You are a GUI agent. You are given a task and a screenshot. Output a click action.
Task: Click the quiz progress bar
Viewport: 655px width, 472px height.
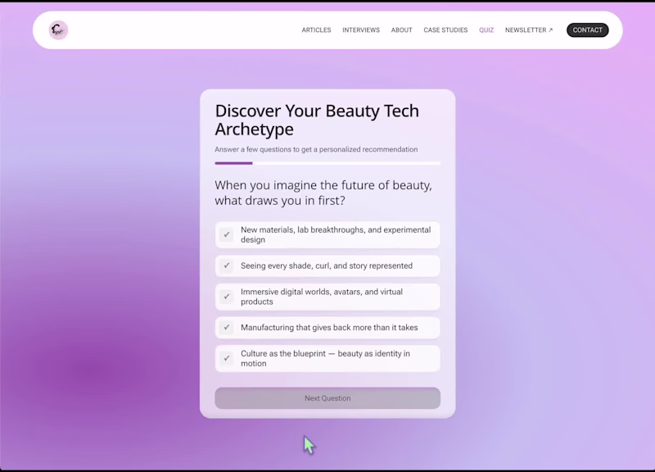pyautogui.click(x=327, y=163)
